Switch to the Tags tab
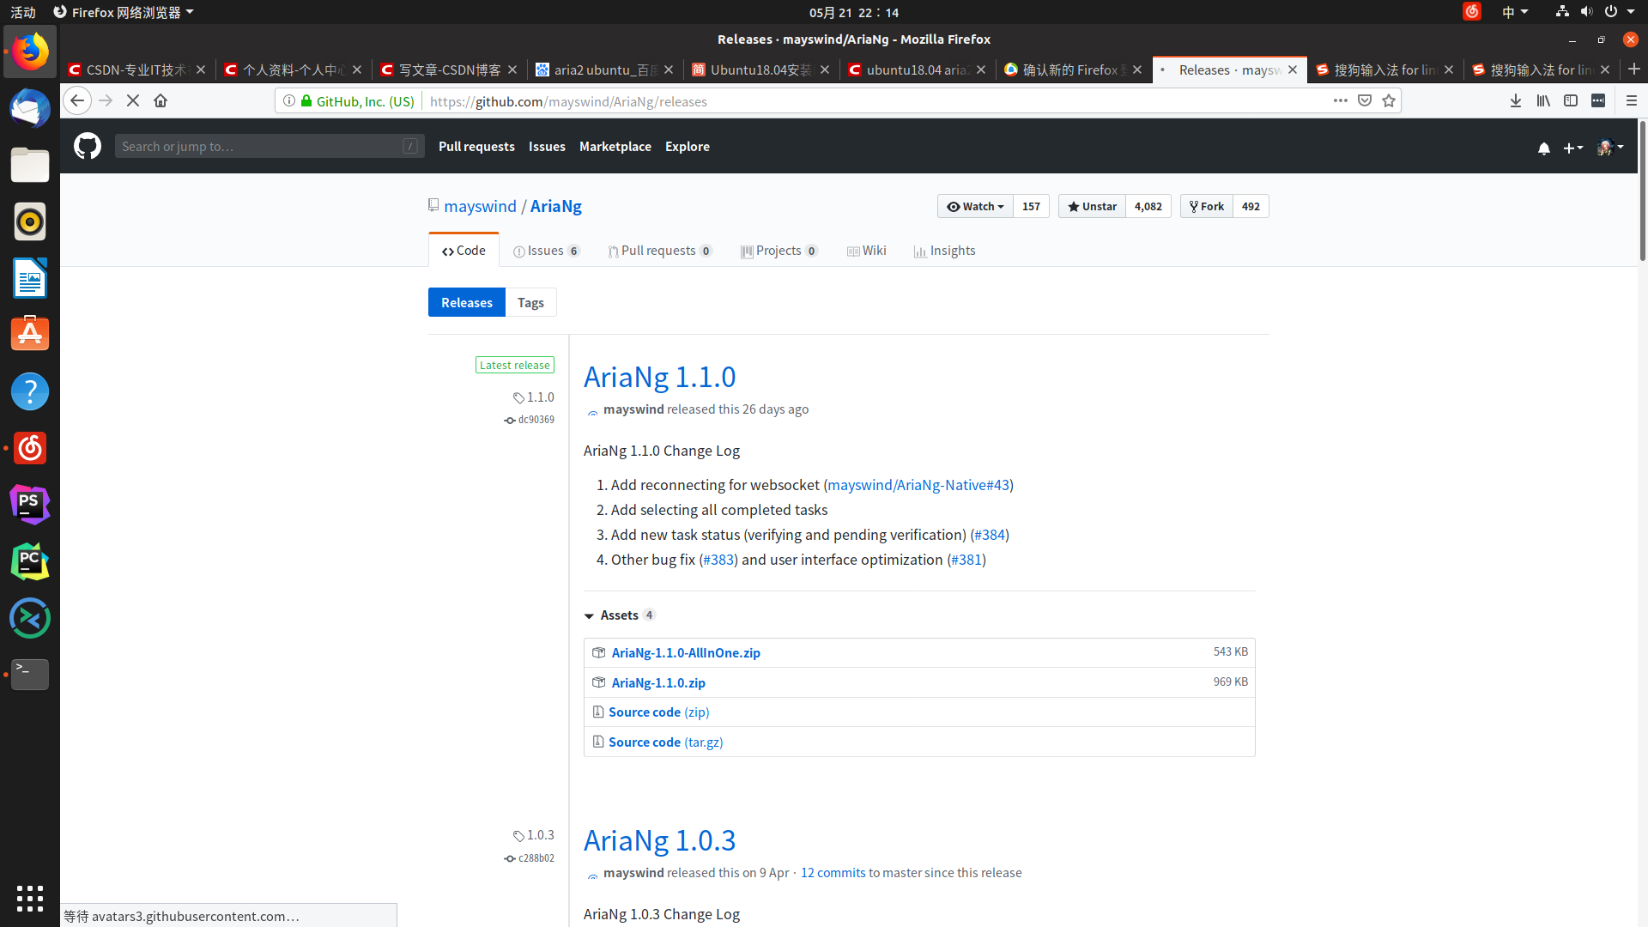 tap(530, 302)
